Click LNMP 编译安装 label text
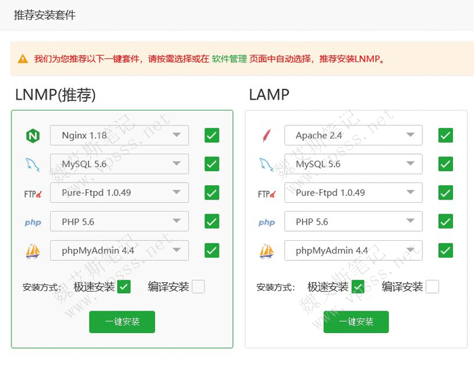The height and width of the screenshot is (367, 474). (169, 287)
